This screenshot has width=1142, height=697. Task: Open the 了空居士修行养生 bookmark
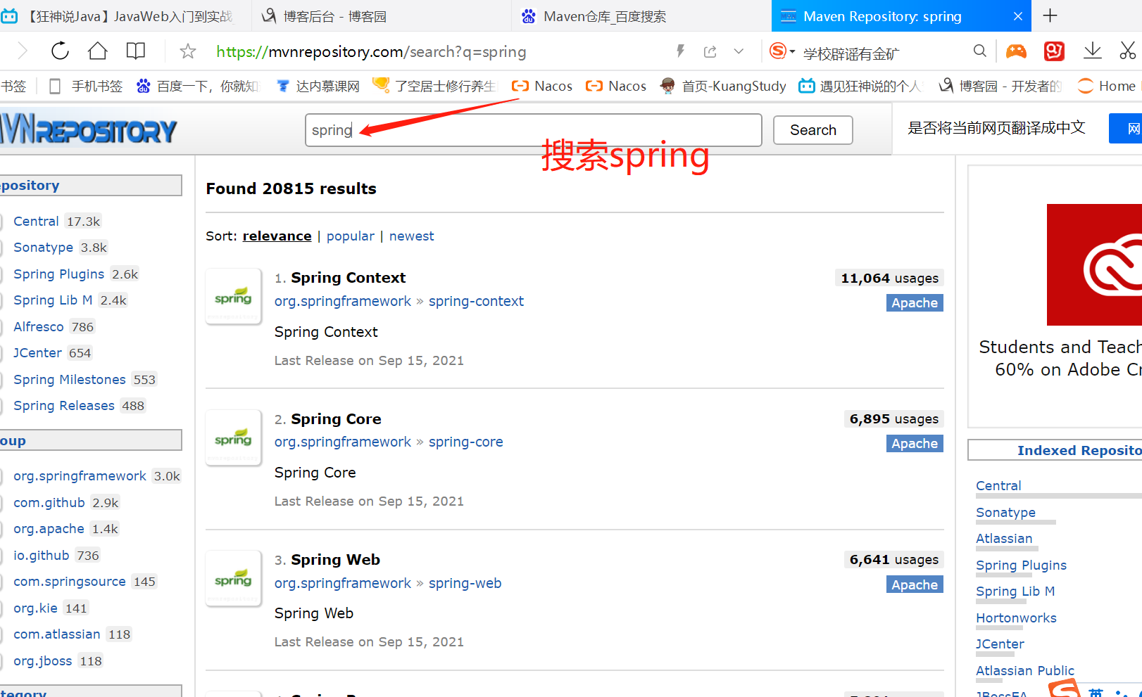coord(435,86)
